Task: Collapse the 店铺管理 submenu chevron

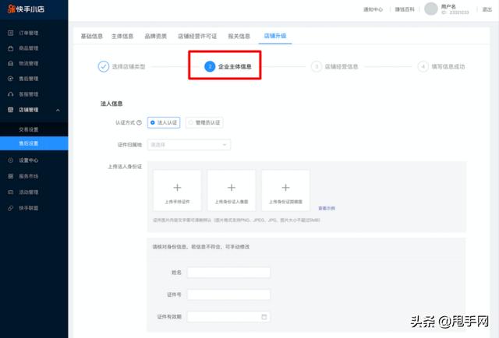Action: pos(58,110)
